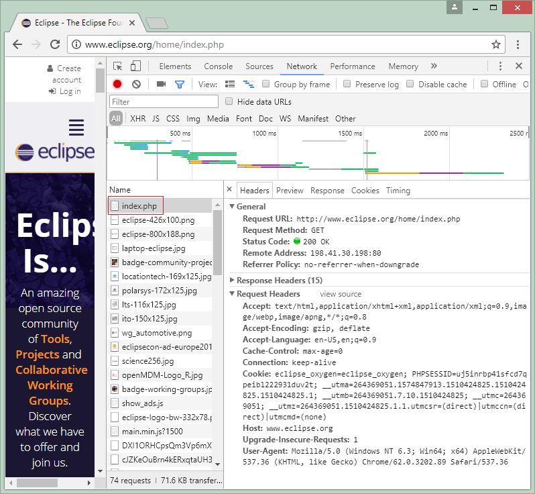The height and width of the screenshot is (494, 535).
Task: Enable Group by frame checkbox
Action: click(265, 84)
